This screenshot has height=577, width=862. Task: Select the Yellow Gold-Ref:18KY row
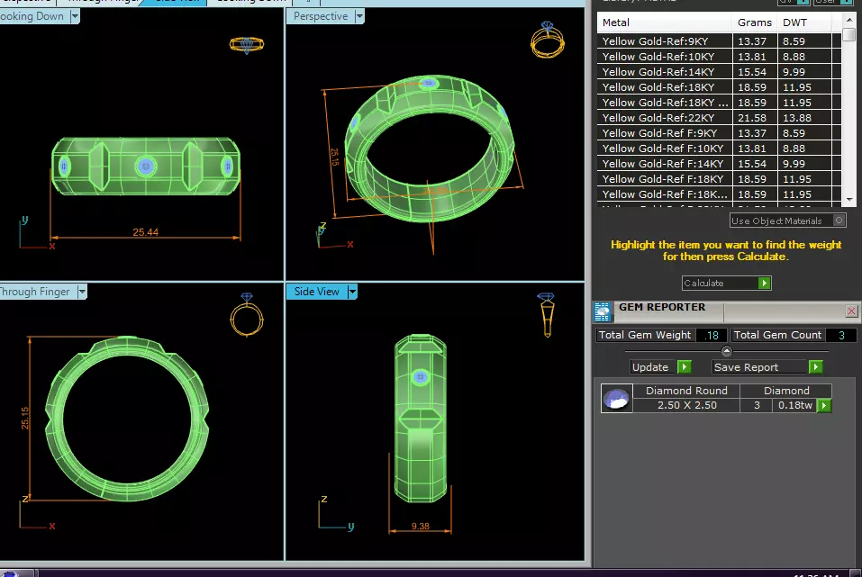pyautogui.click(x=719, y=87)
